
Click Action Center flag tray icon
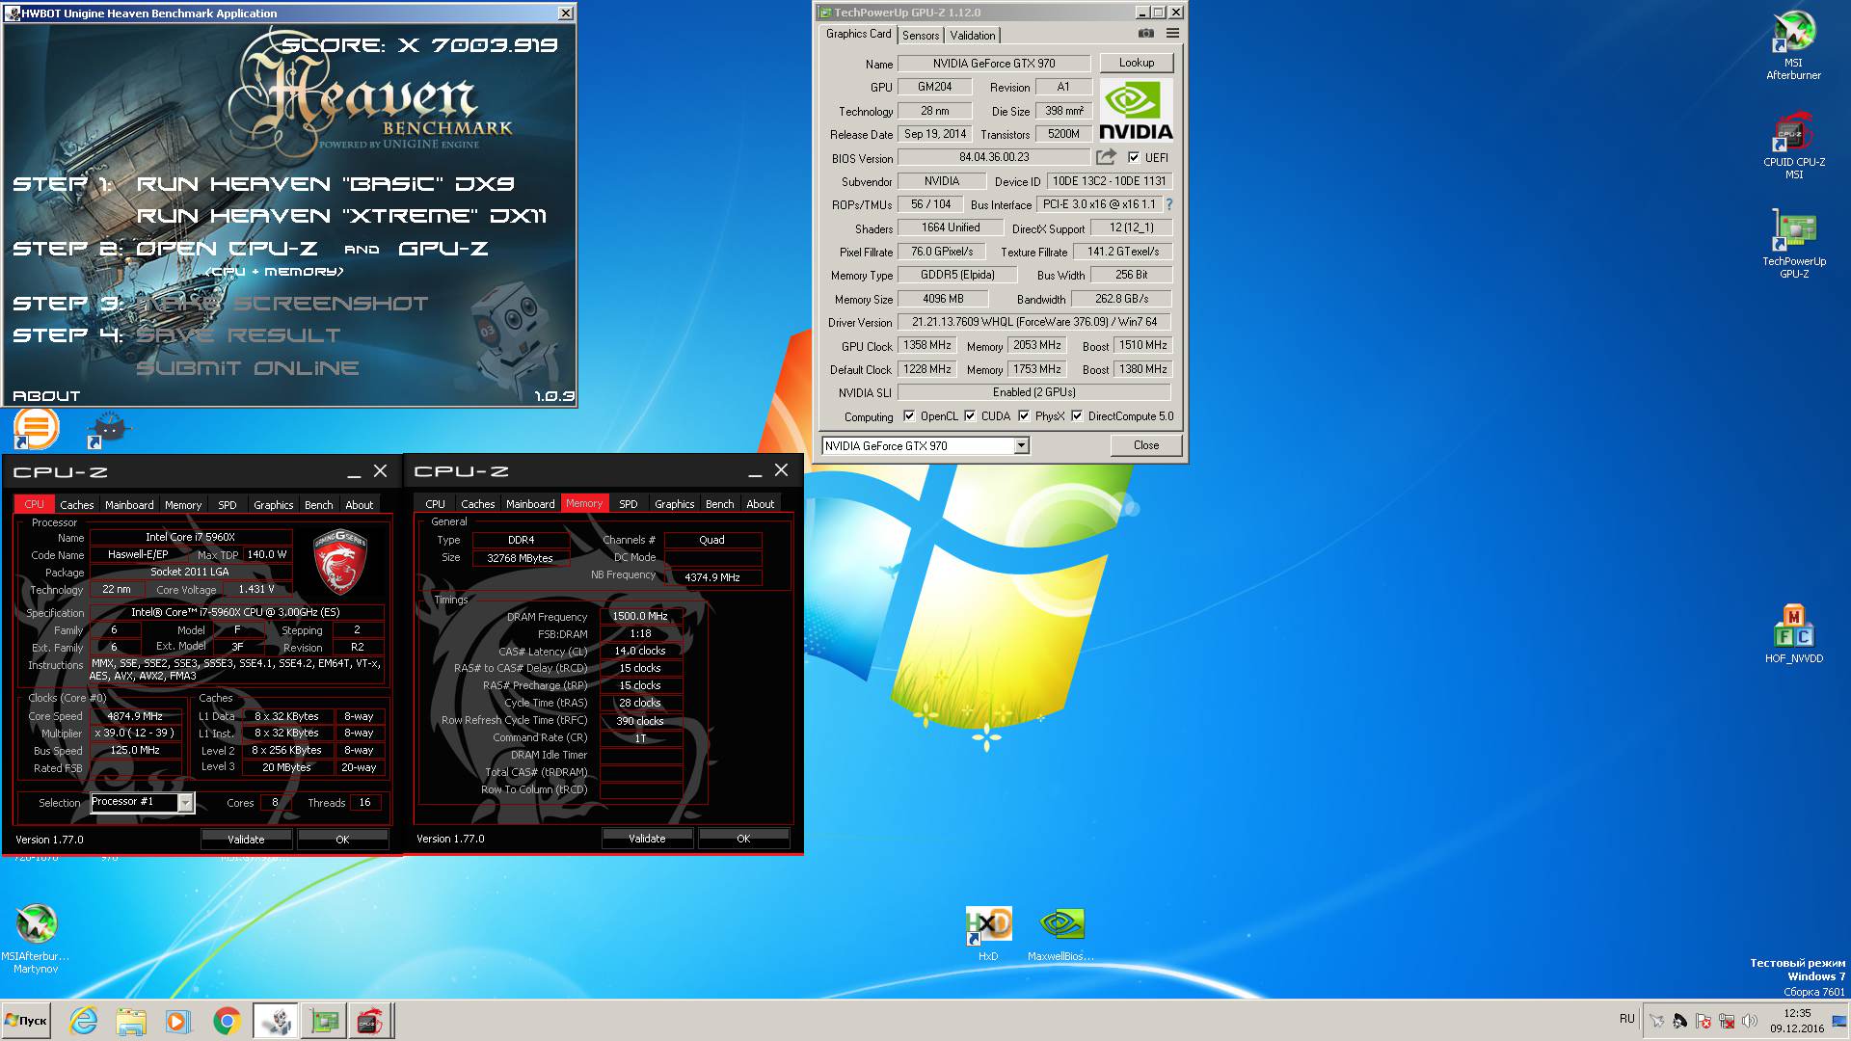[x=1703, y=1021]
